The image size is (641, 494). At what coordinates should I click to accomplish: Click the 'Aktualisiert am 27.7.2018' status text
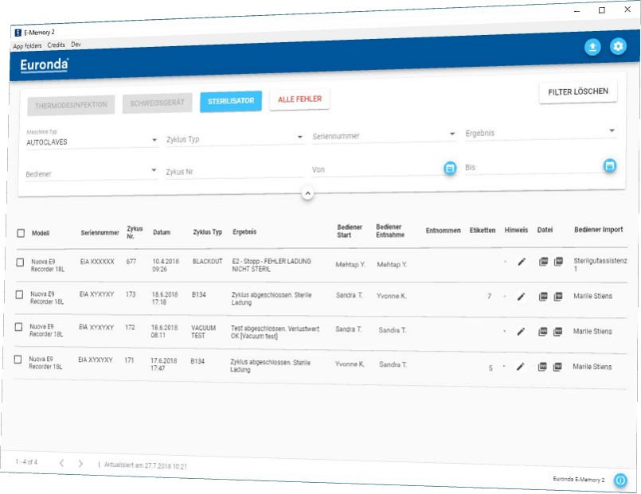pos(146,465)
